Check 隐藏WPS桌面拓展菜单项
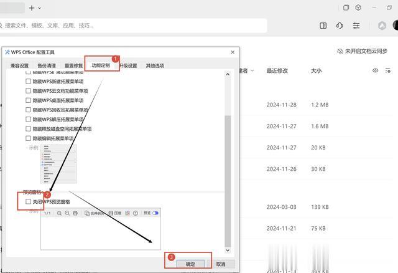 click(28, 100)
